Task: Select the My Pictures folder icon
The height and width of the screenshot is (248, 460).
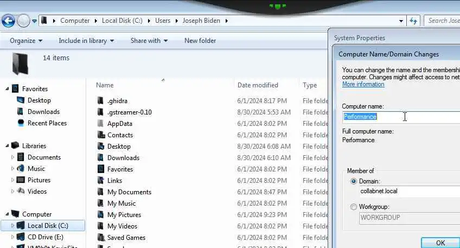Action: 101,214
